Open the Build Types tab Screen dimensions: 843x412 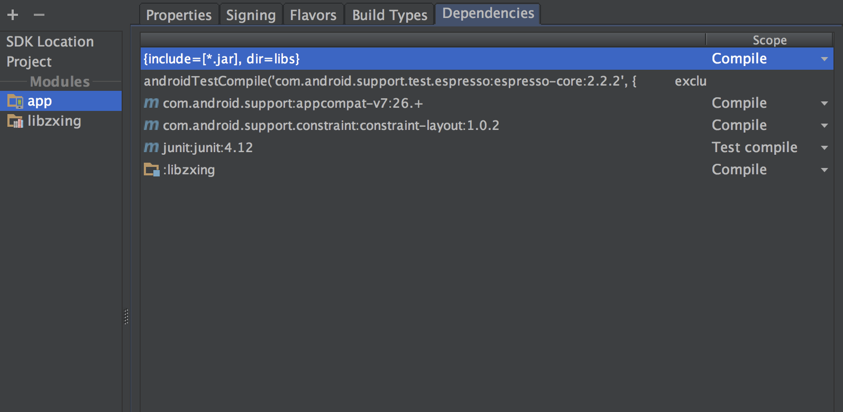tap(390, 15)
